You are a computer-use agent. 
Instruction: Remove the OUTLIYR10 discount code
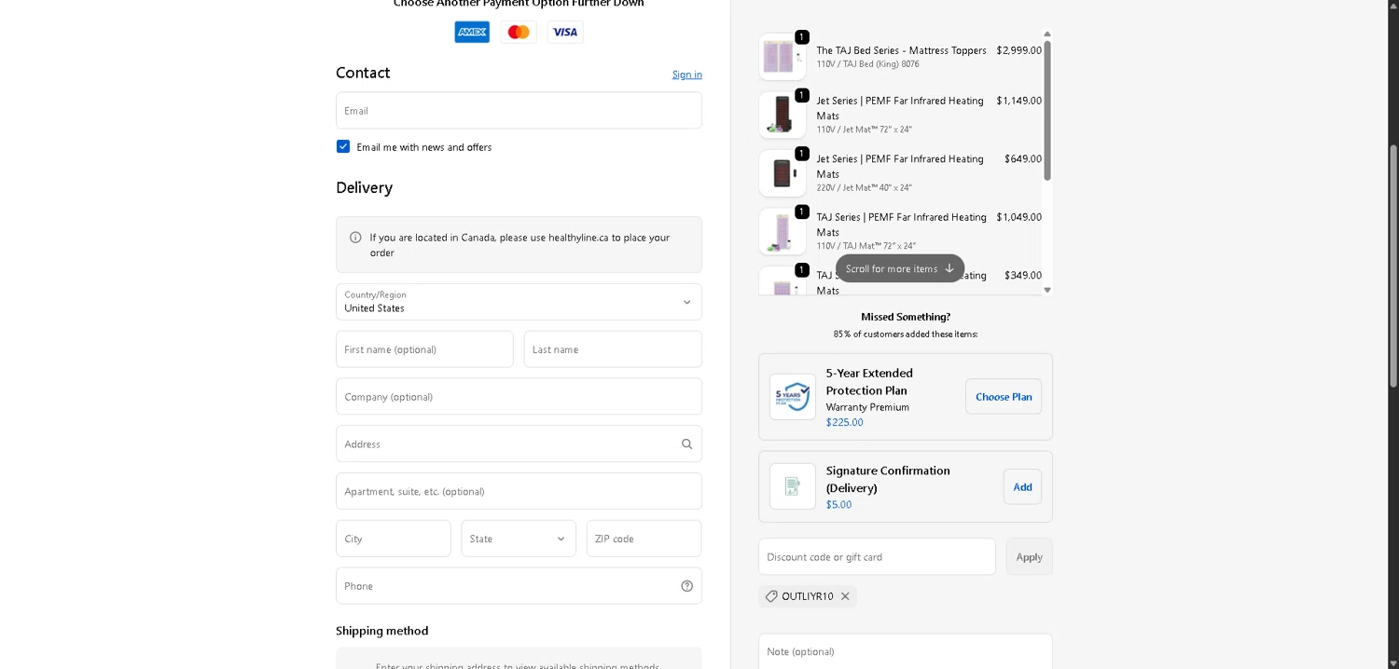pyautogui.click(x=845, y=596)
